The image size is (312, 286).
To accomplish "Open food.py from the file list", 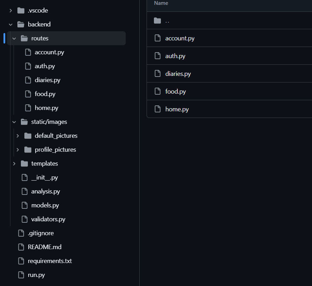I will (x=175, y=91).
